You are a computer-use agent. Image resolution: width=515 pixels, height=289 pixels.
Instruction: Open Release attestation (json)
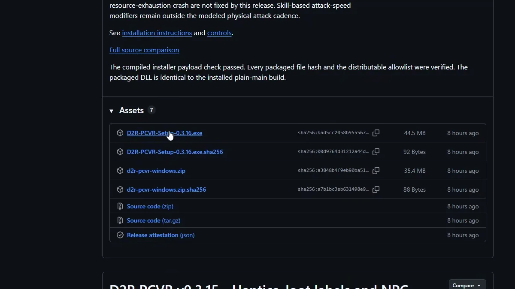161,235
